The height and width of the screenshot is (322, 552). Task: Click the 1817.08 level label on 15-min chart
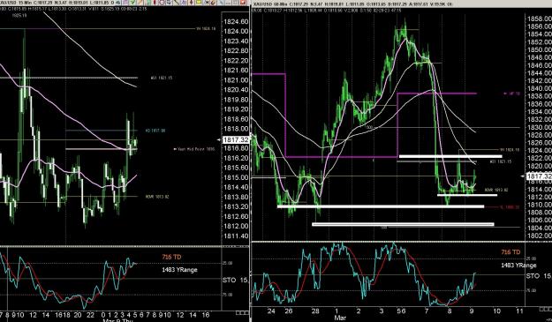click(x=155, y=131)
